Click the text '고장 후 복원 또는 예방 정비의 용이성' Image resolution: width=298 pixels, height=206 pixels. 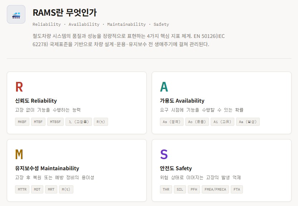point(55,177)
